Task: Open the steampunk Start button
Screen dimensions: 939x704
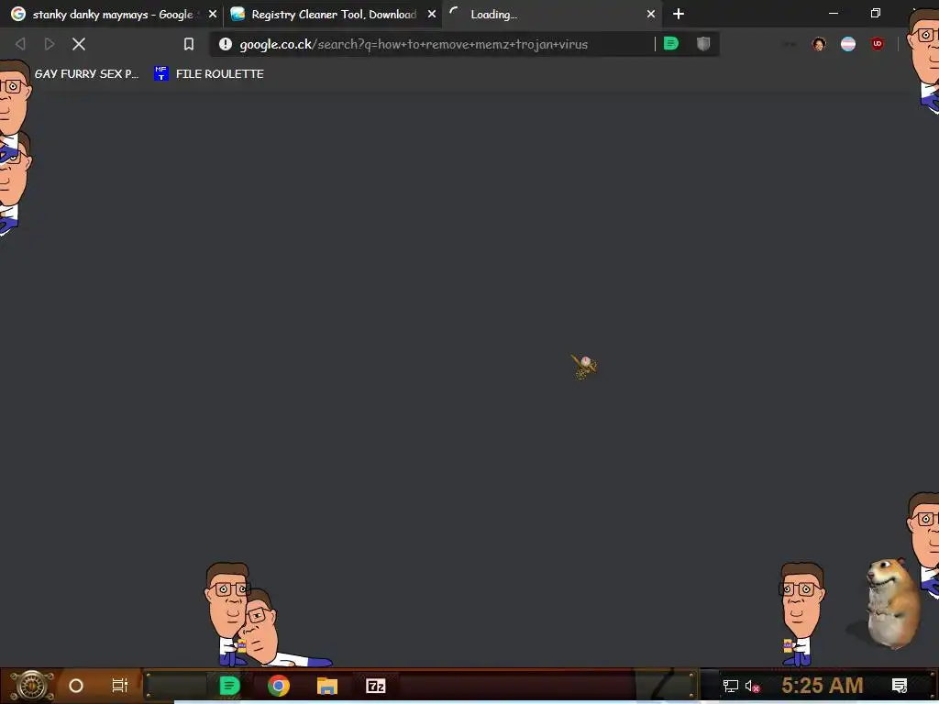Action: click(32, 686)
